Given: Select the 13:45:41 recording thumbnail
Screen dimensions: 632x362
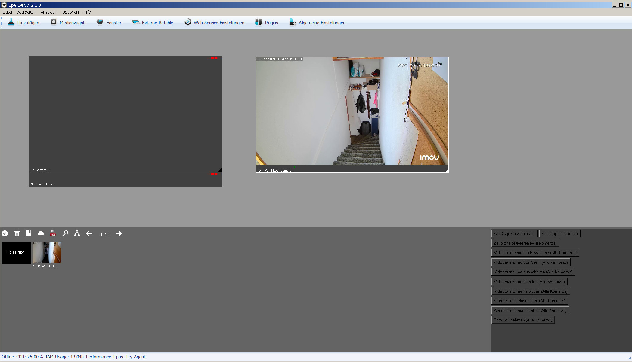Looking at the screenshot, I should [47, 253].
